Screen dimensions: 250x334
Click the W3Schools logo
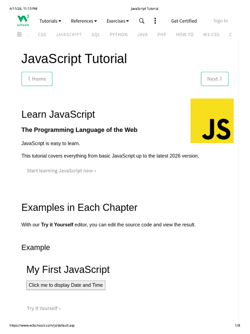point(23,21)
